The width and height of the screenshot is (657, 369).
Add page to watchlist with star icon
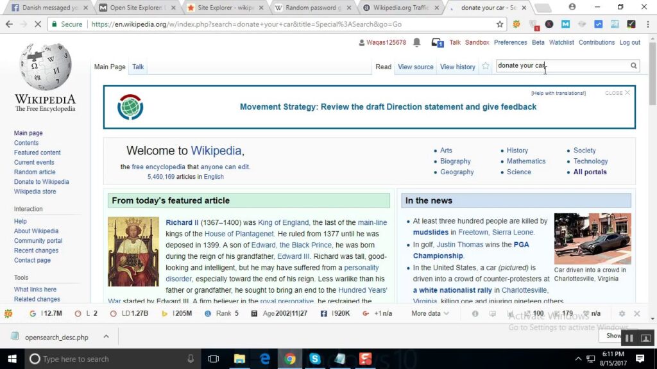point(485,66)
